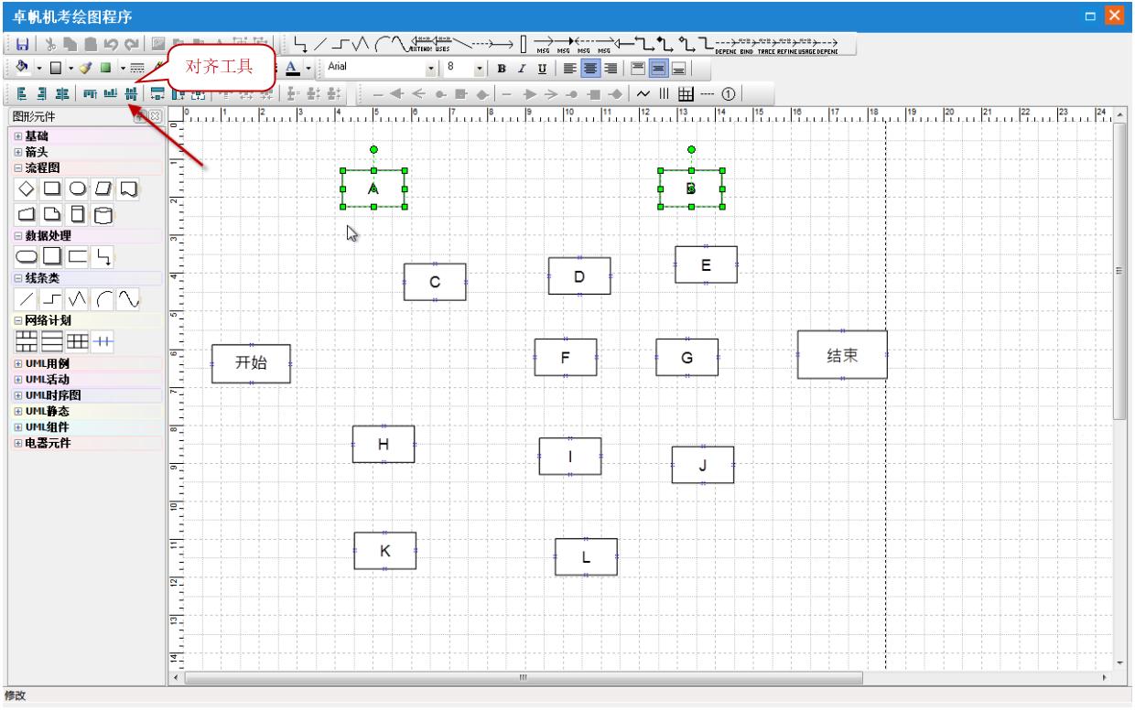
Task: Toggle Bold text formatting
Action: (x=502, y=69)
